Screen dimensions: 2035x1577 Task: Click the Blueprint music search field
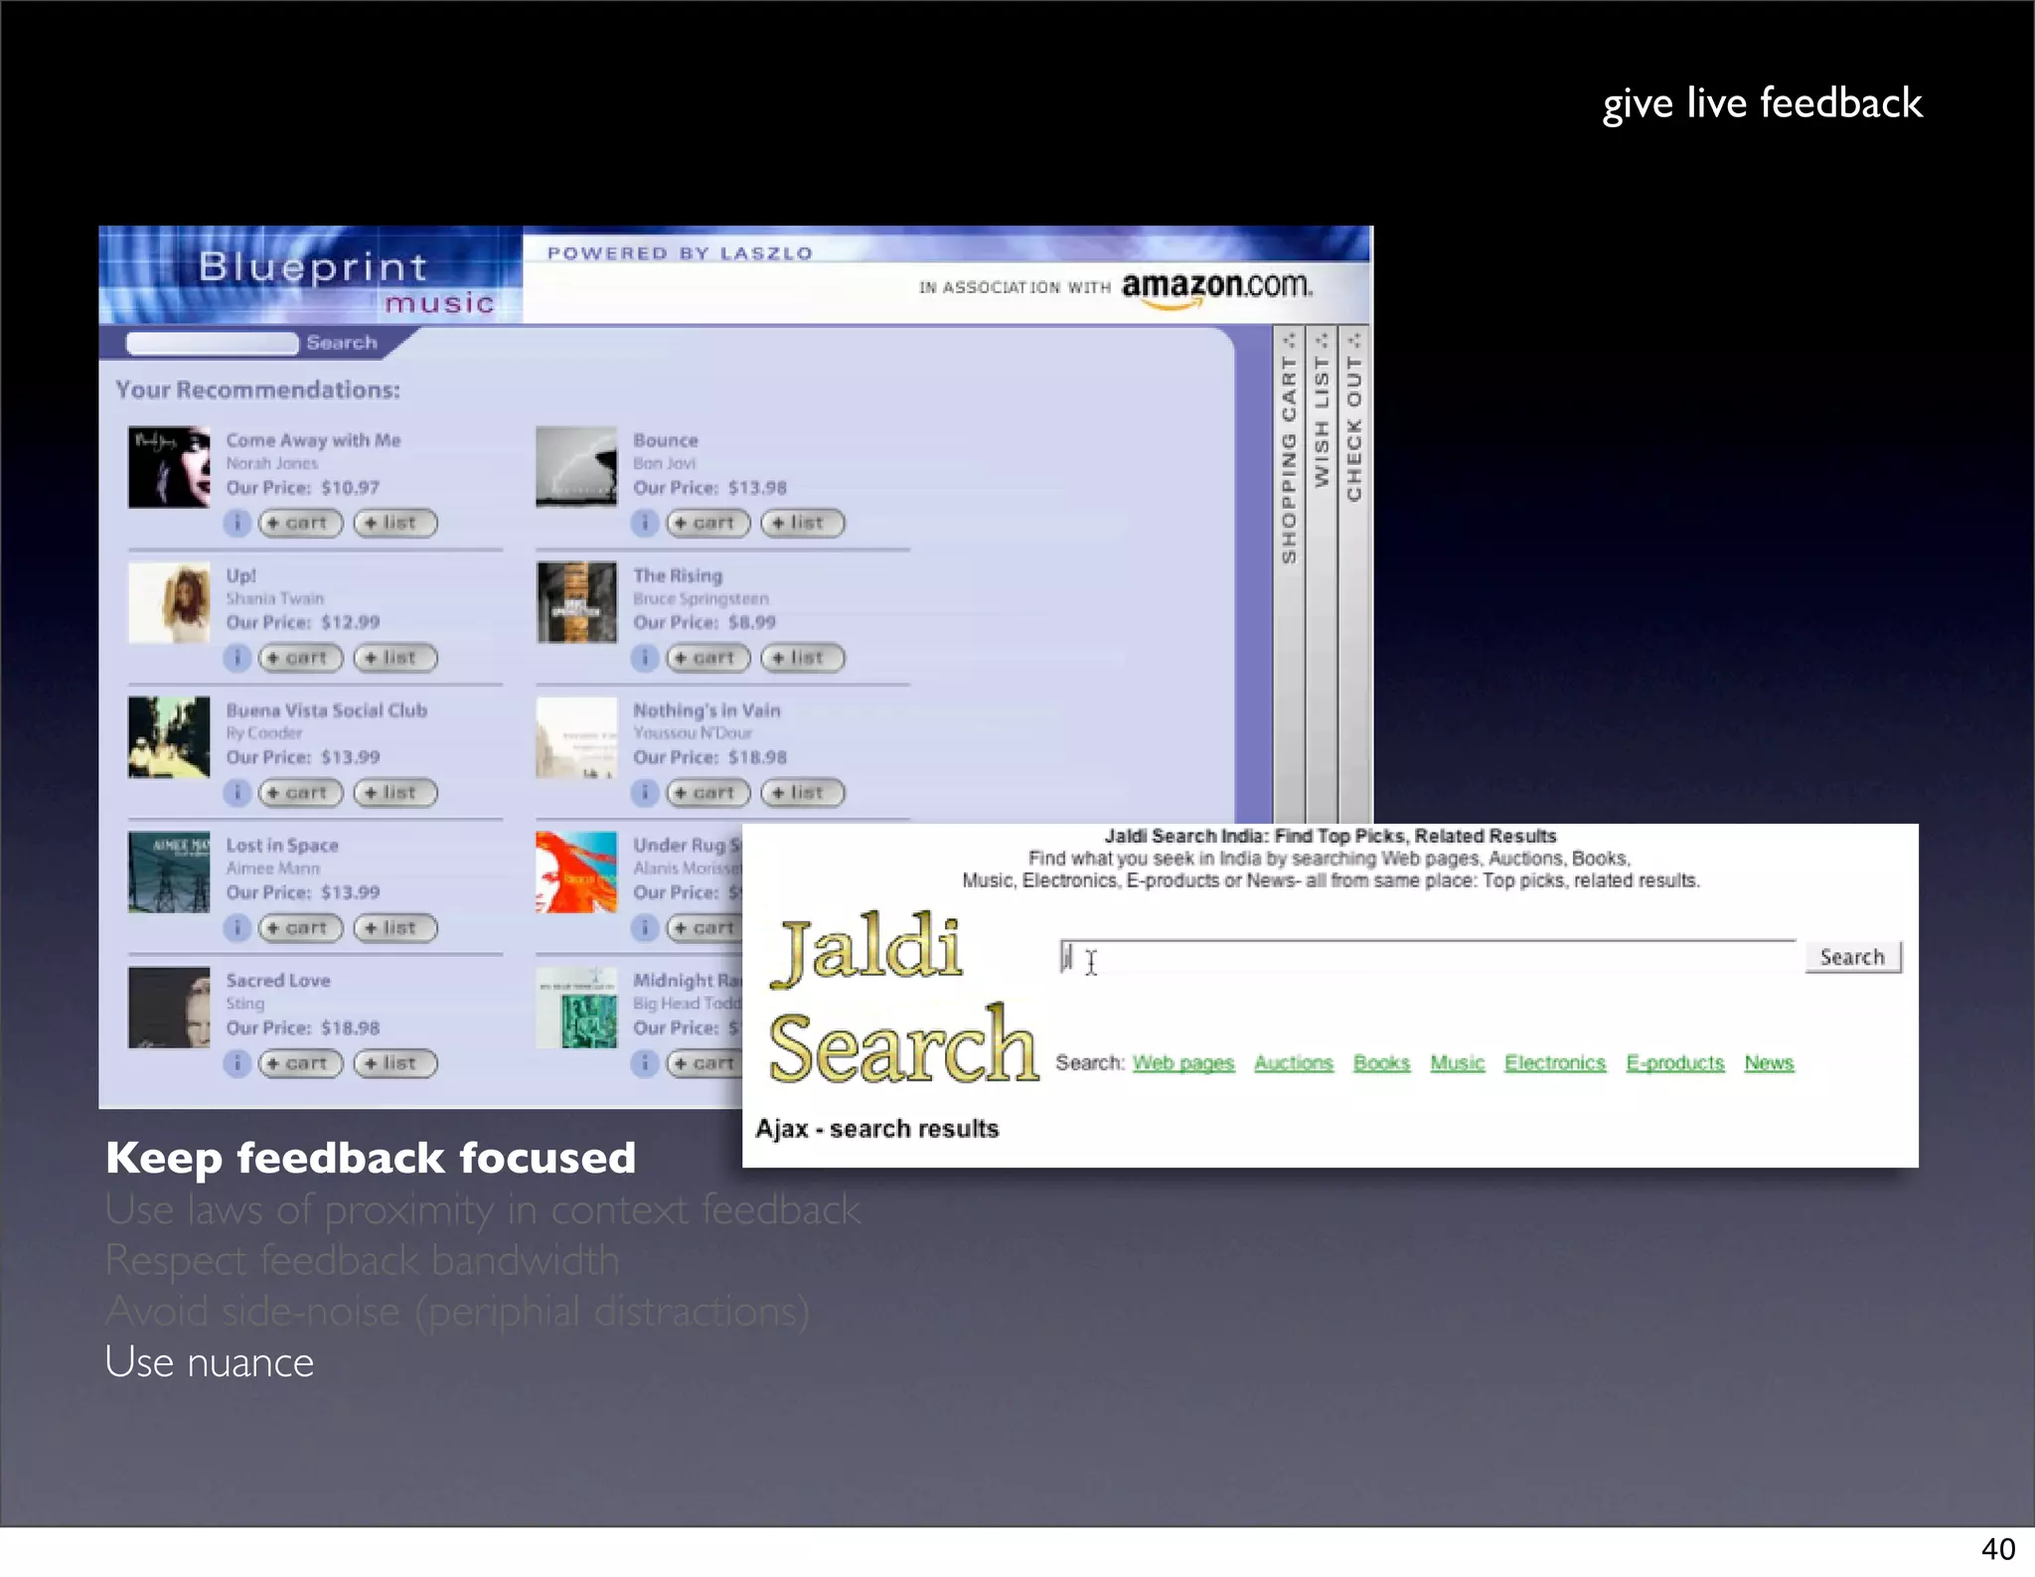point(213,343)
